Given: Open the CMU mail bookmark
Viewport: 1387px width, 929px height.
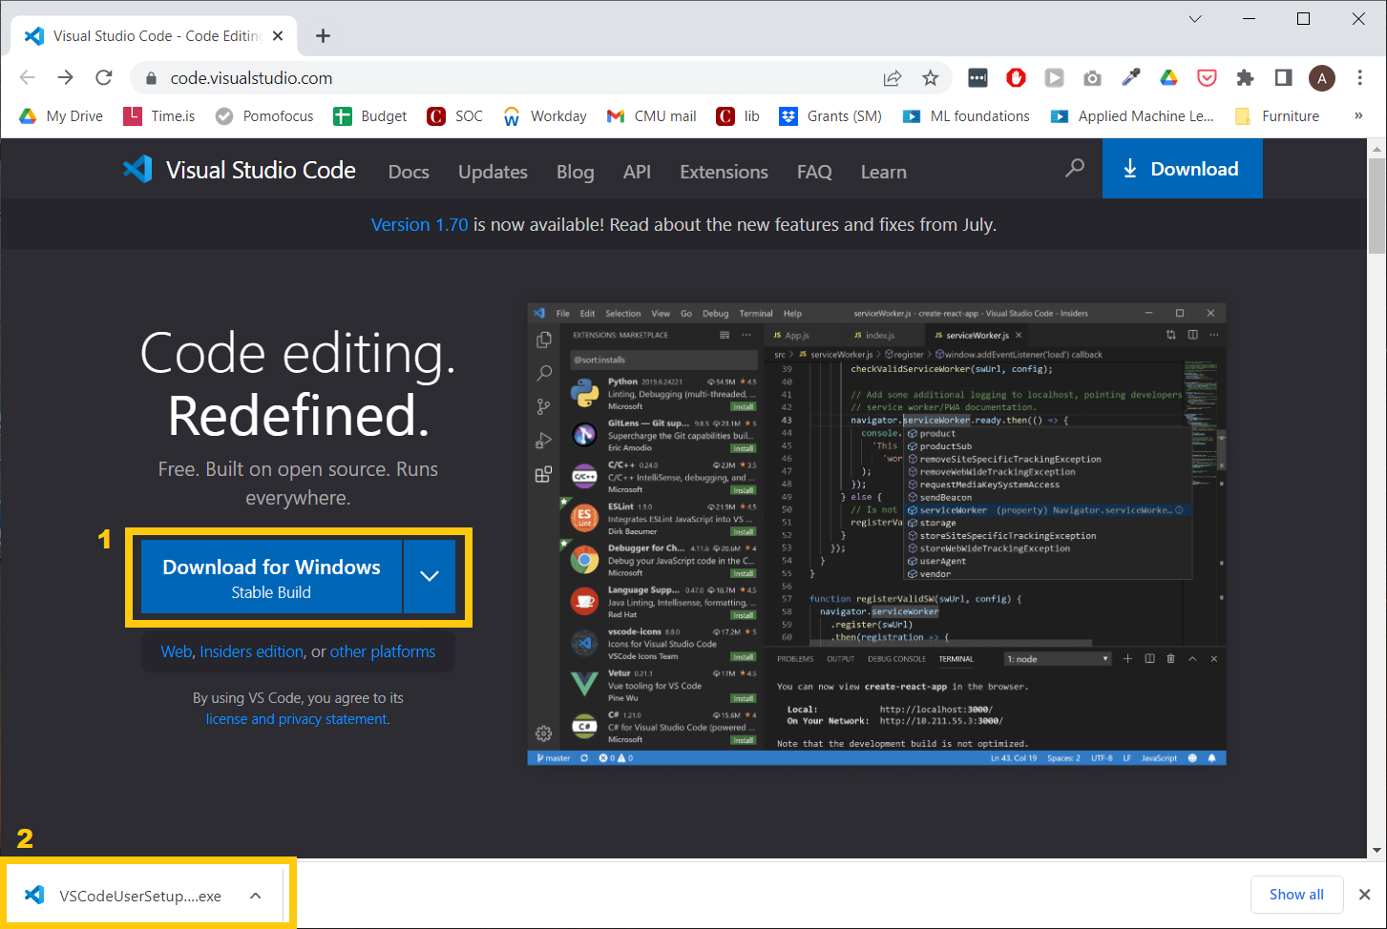Looking at the screenshot, I should tap(652, 116).
